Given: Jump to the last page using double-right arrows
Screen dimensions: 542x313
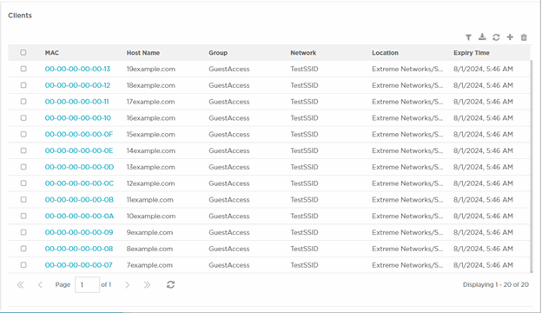Looking at the screenshot, I should 148,285.
